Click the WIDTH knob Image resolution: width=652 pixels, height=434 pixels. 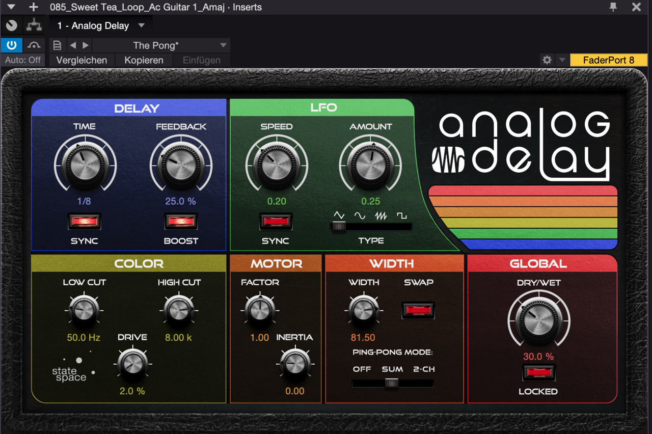pyautogui.click(x=364, y=310)
